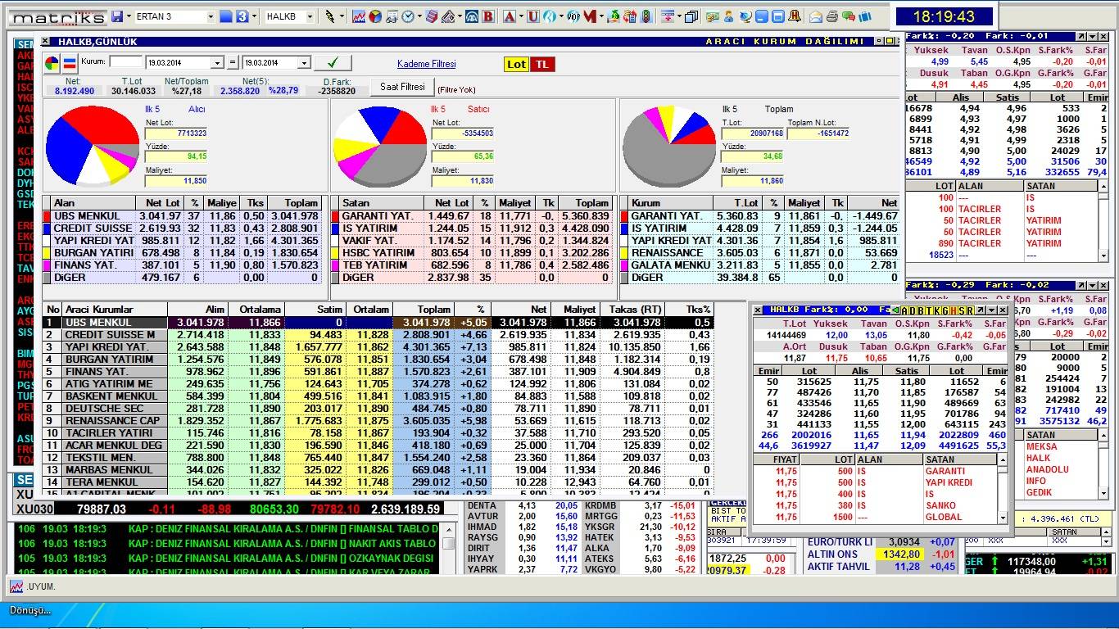Click the traffic light toolbar icon
This screenshot has height=629, width=1119.
(646, 16)
